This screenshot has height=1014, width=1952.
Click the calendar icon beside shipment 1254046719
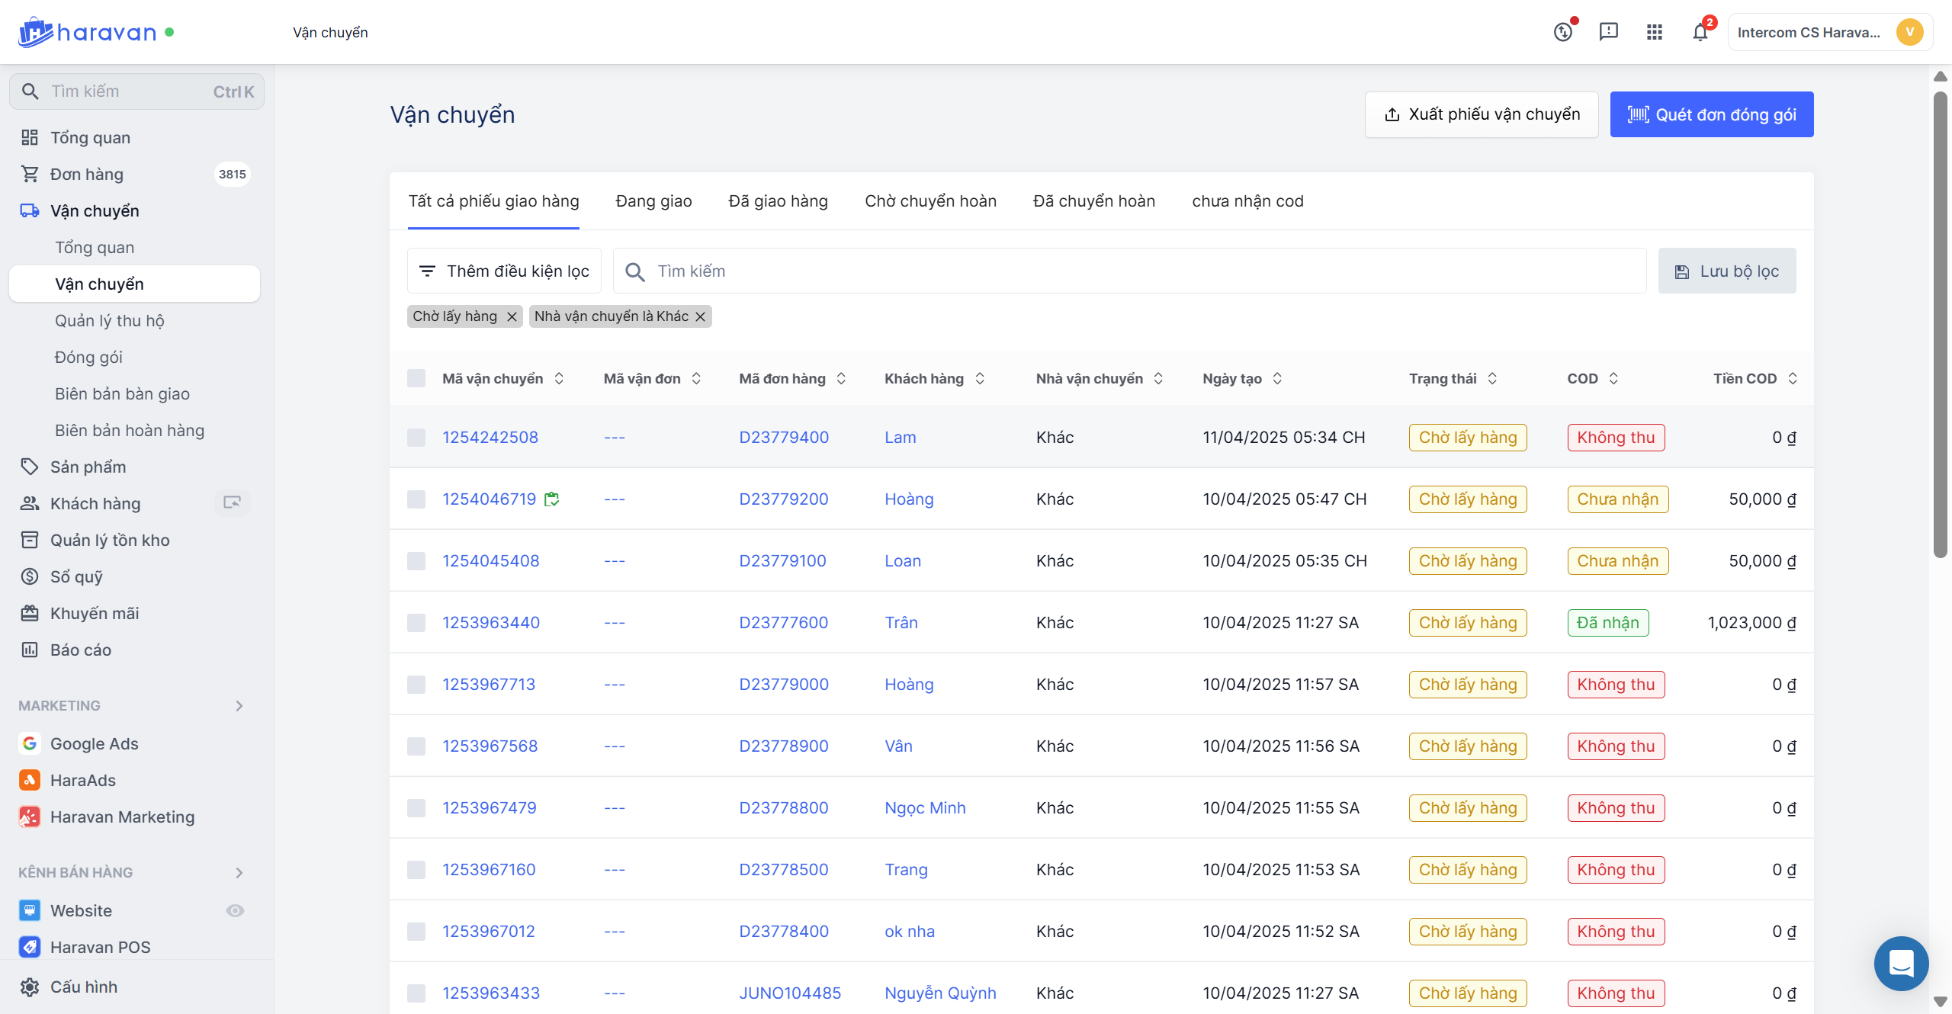[x=552, y=499]
